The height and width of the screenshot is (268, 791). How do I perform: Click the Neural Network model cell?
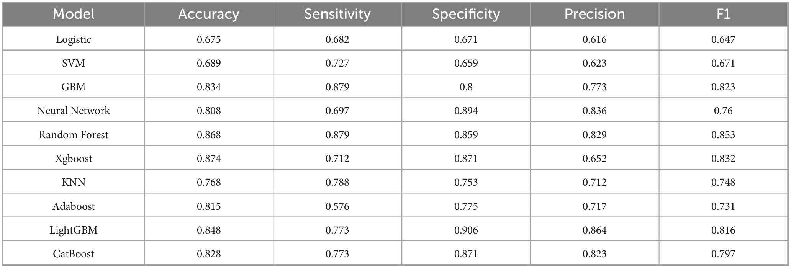(x=74, y=111)
